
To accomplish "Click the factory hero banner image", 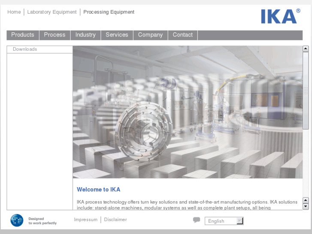I will coord(188,112).
